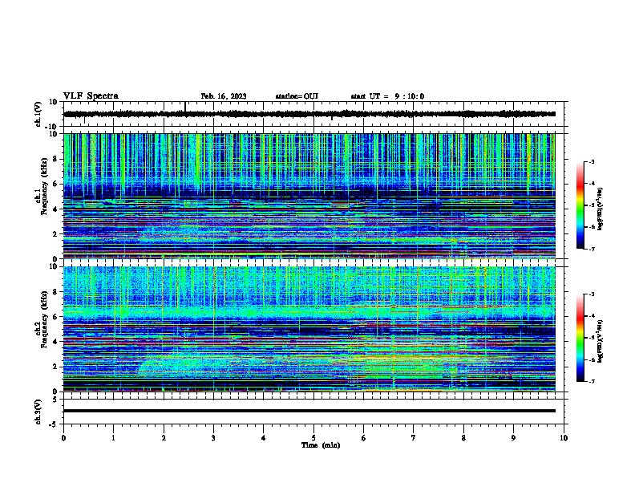Click time axis tick label "3"

coord(213,438)
